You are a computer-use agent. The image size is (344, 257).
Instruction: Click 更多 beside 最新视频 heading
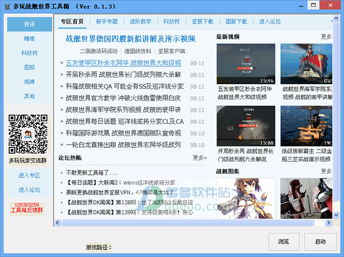[326, 37]
